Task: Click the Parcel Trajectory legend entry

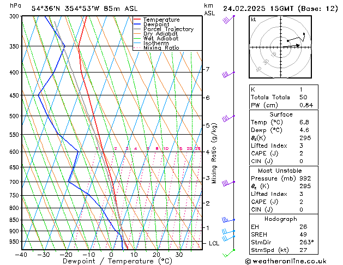Action: [x=168, y=29]
